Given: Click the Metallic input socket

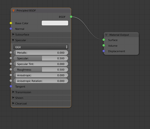Looking at the screenshot, I should (x=11, y=52).
